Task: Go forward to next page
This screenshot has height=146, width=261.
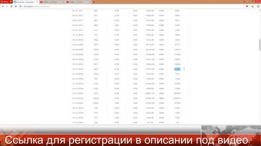Action: (7, 6)
